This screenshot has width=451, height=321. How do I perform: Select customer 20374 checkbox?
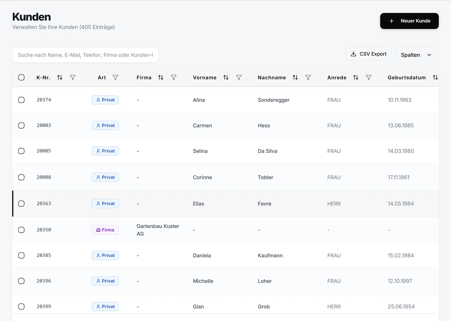(21, 100)
